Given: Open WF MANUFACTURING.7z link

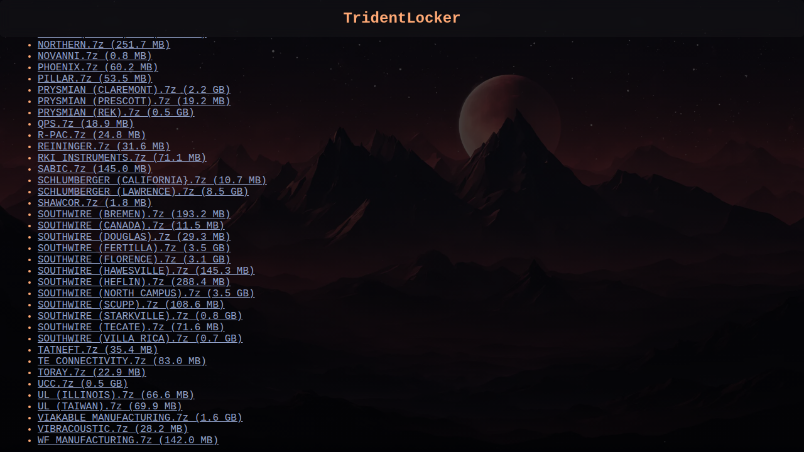Looking at the screenshot, I should 128,441.
